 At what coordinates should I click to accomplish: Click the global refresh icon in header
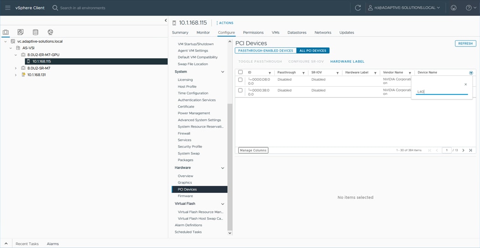(x=358, y=8)
